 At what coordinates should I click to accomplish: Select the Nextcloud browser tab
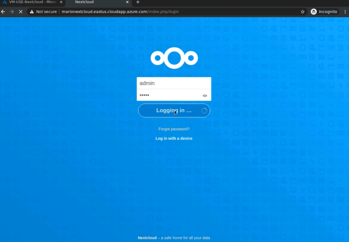(x=98, y=2)
